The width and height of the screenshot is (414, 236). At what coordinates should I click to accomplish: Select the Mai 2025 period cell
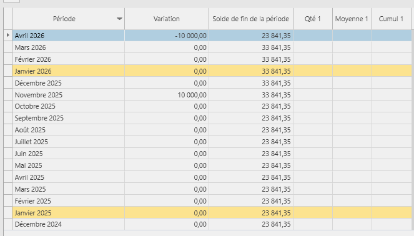point(69,165)
